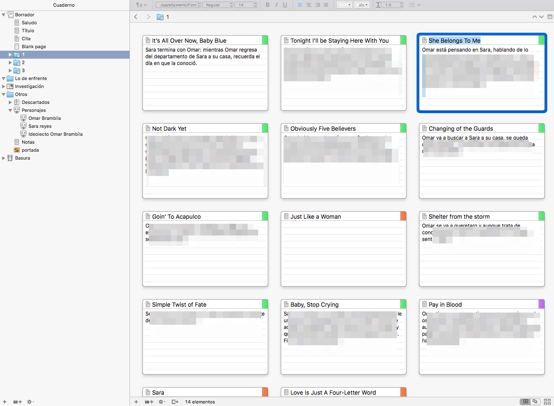Screen dimensions: 554x406
Task: Go to previous document arrow up
Action: [534, 17]
